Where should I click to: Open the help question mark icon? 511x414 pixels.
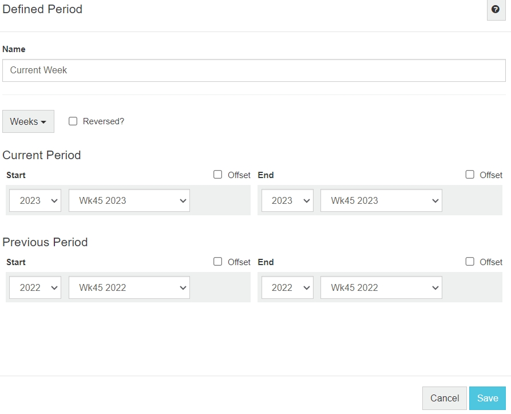pos(496,10)
